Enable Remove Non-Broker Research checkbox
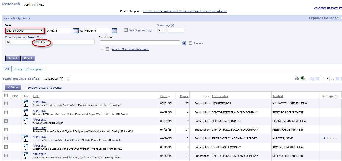This screenshot has width=342, height=161. [x=107, y=49]
